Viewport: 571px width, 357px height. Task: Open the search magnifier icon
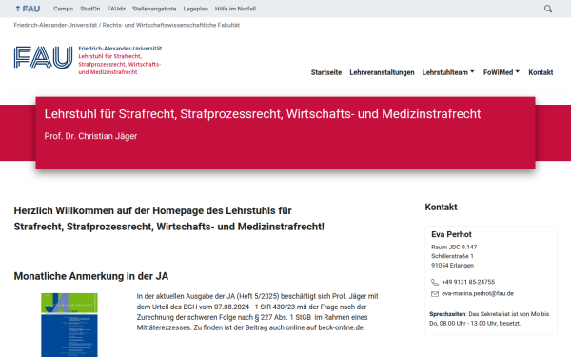548,9
